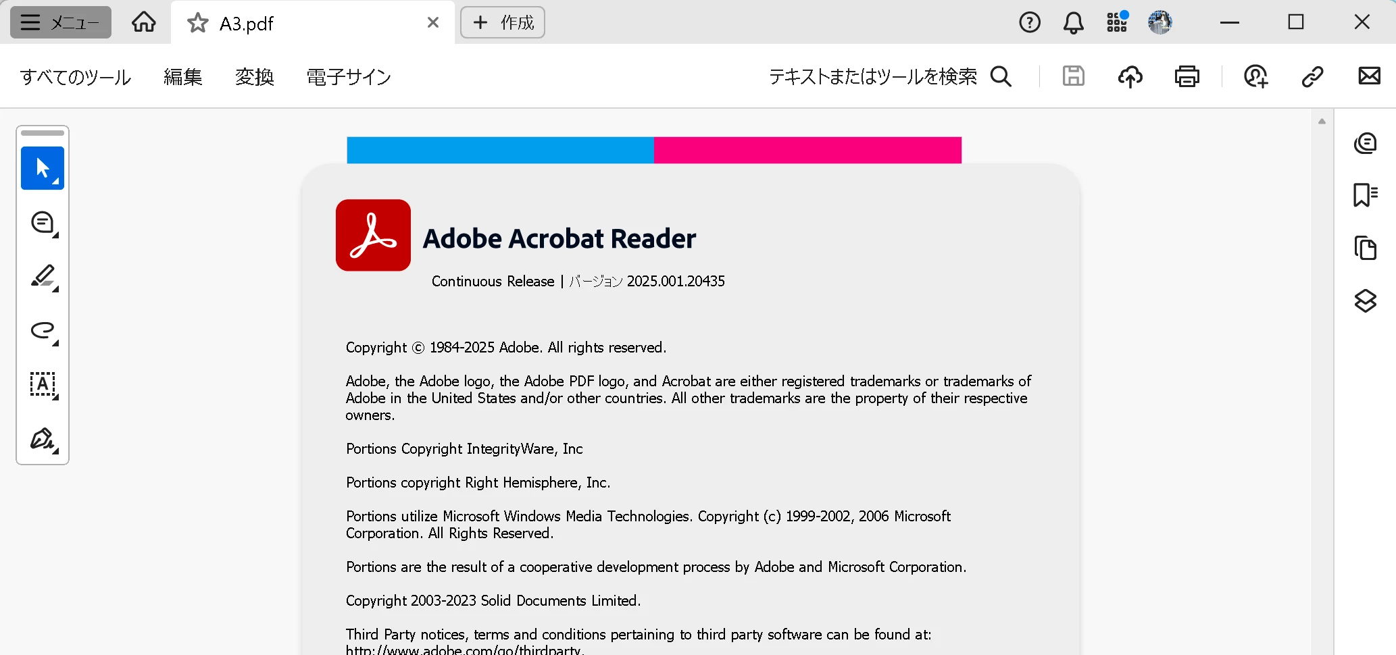
Task: Copy a link to the file
Action: pos(1312,77)
